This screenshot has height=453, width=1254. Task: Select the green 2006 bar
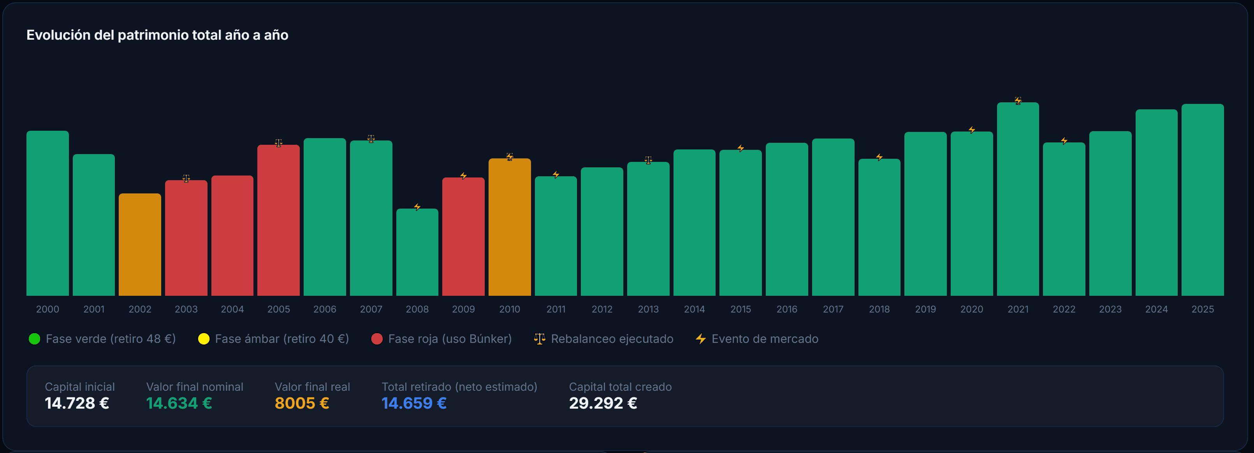click(325, 217)
